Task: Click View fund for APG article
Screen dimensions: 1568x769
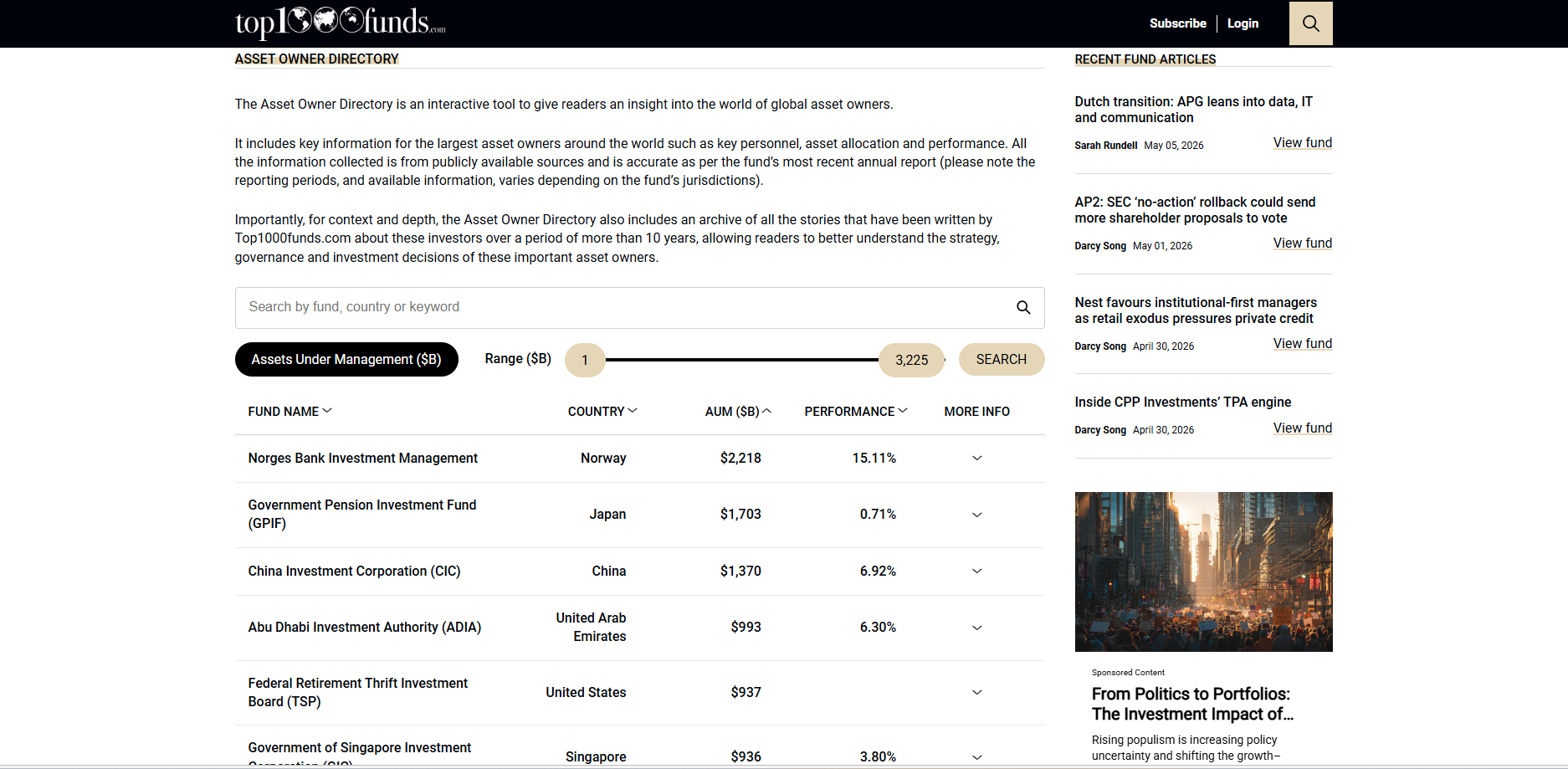Action: pyautogui.click(x=1302, y=142)
